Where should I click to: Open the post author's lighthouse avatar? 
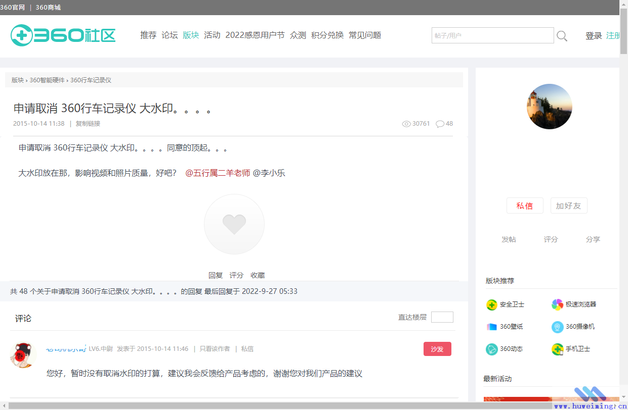(550, 107)
